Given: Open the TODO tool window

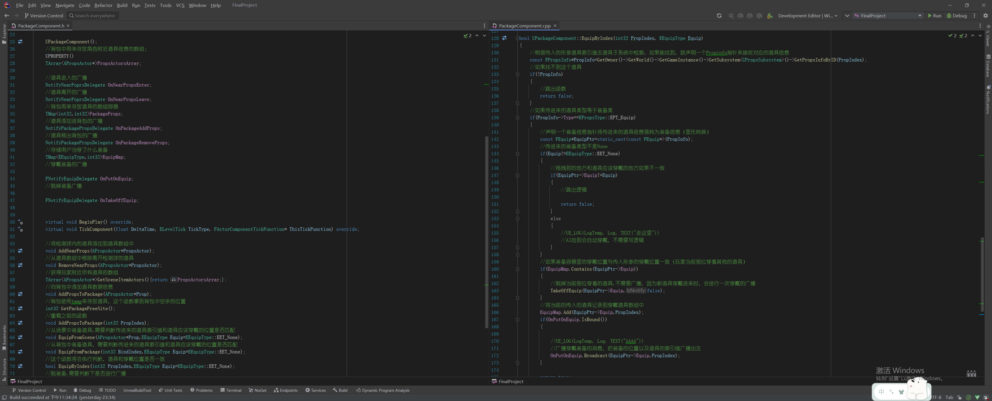Looking at the screenshot, I should [108, 390].
